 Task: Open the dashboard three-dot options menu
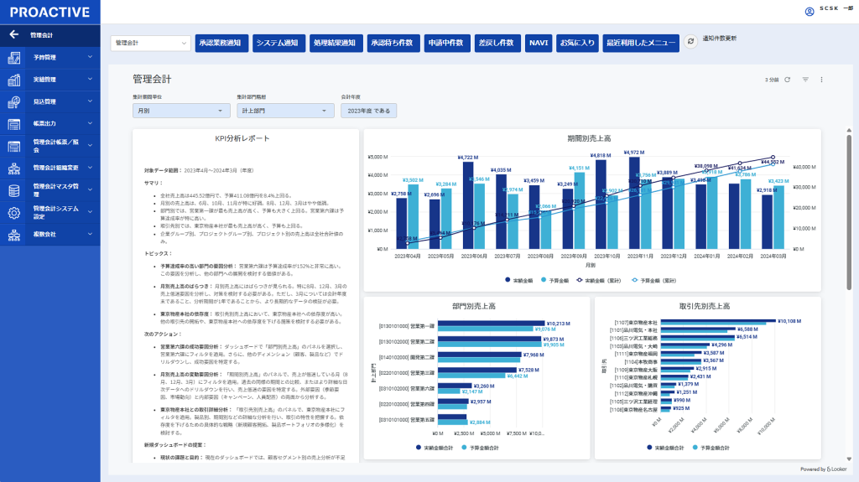tap(822, 80)
